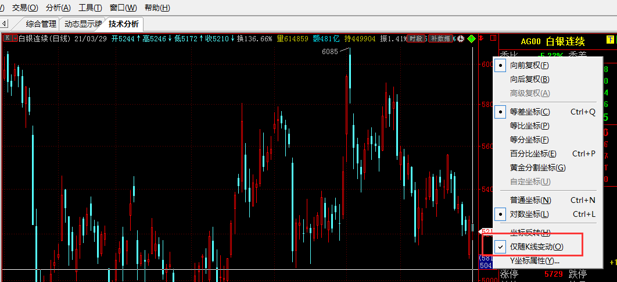This screenshot has height=282, width=617.
Task: Open the 分析(A) menu
Action: [58, 8]
